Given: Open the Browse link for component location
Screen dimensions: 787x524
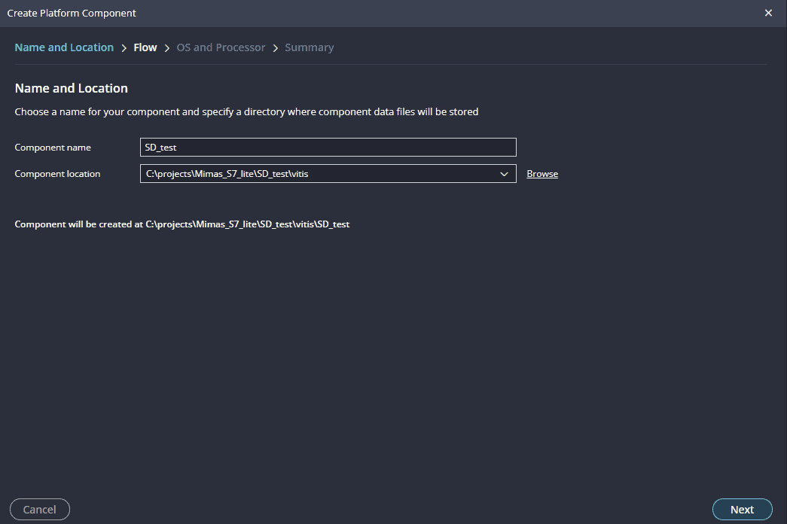Looking at the screenshot, I should click(x=542, y=174).
